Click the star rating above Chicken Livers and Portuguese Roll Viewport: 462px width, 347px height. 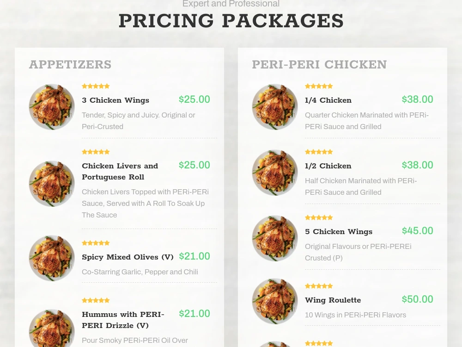(96, 152)
